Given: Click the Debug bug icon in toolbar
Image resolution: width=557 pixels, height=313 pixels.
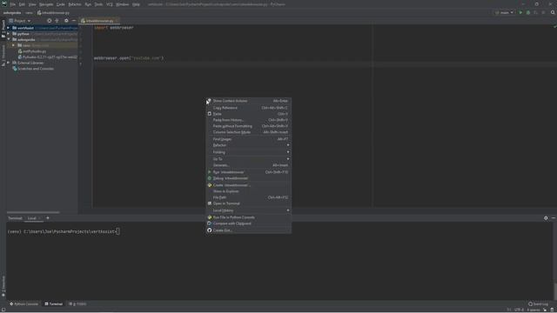Looking at the screenshot, I should click(x=528, y=12).
